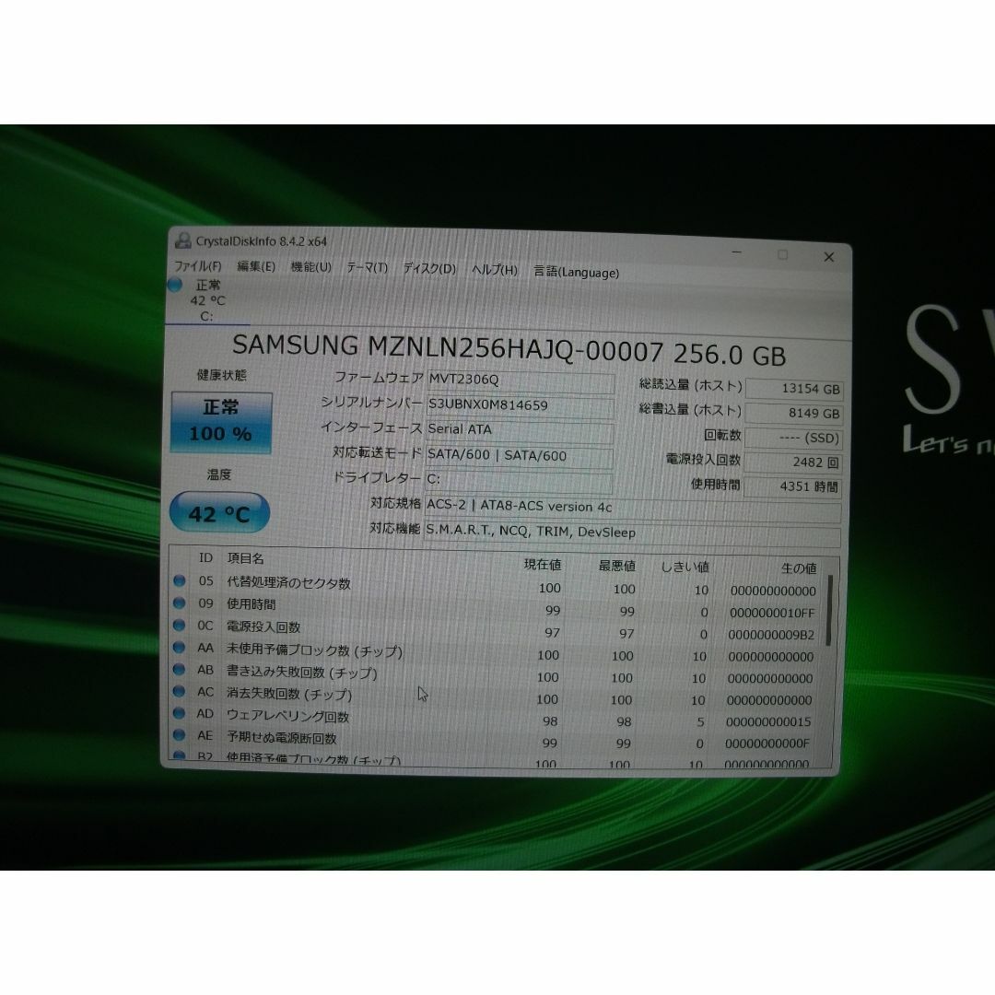Open the 編集(E) menu
Viewport: 995px width, 995px height.
click(256, 266)
